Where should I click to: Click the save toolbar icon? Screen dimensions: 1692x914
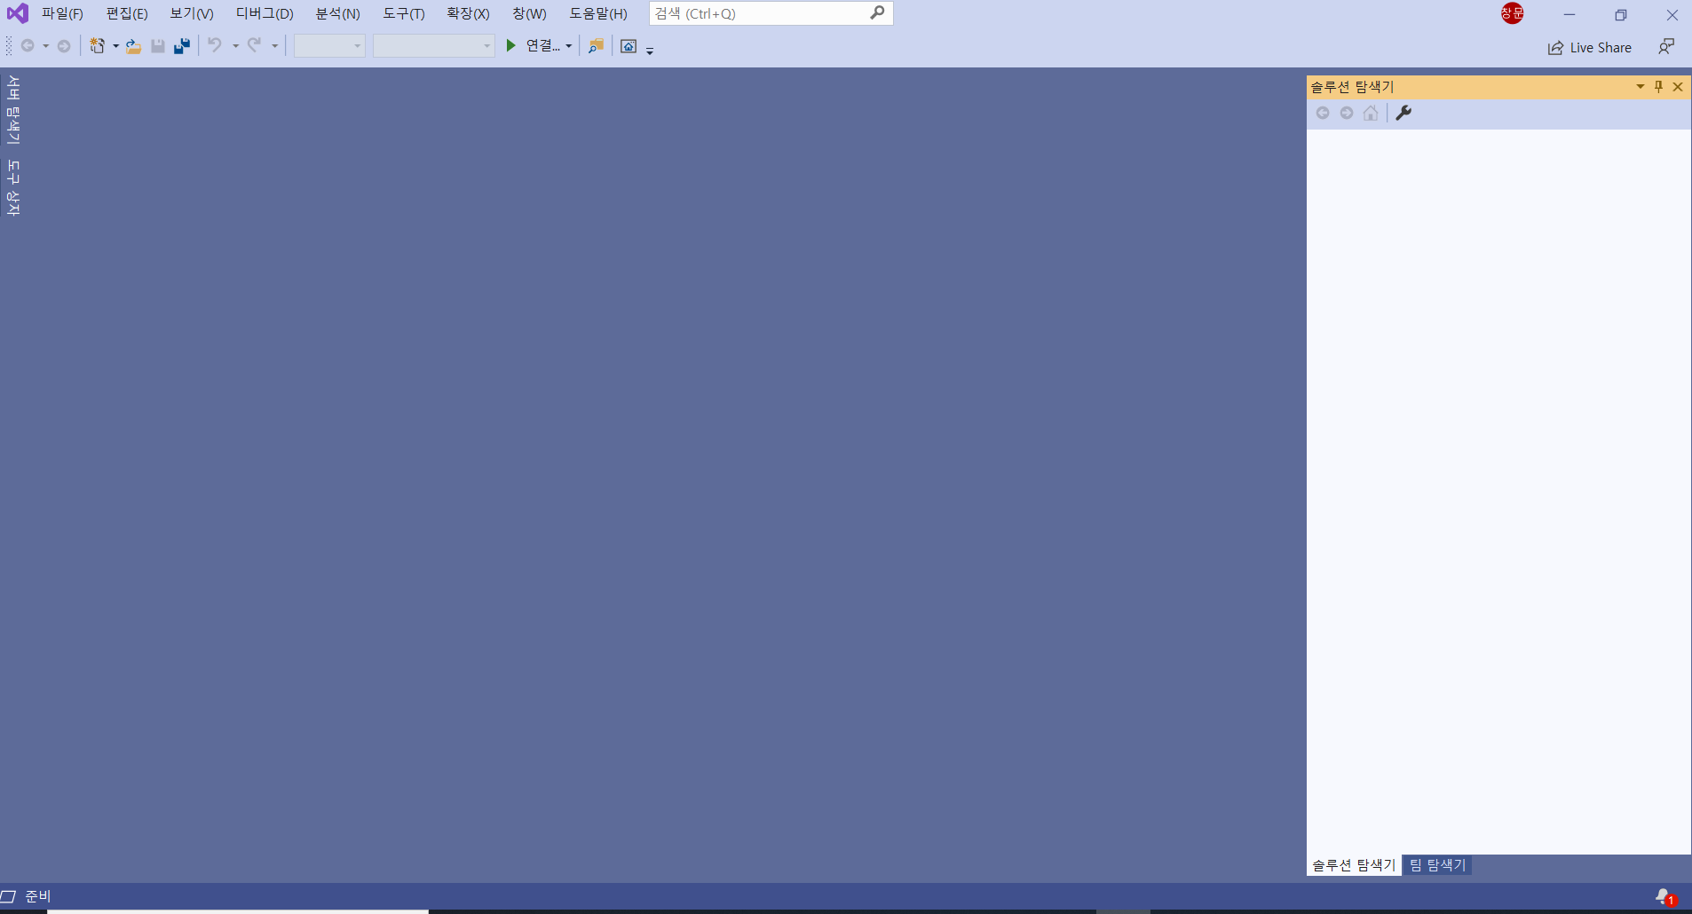pos(158,46)
